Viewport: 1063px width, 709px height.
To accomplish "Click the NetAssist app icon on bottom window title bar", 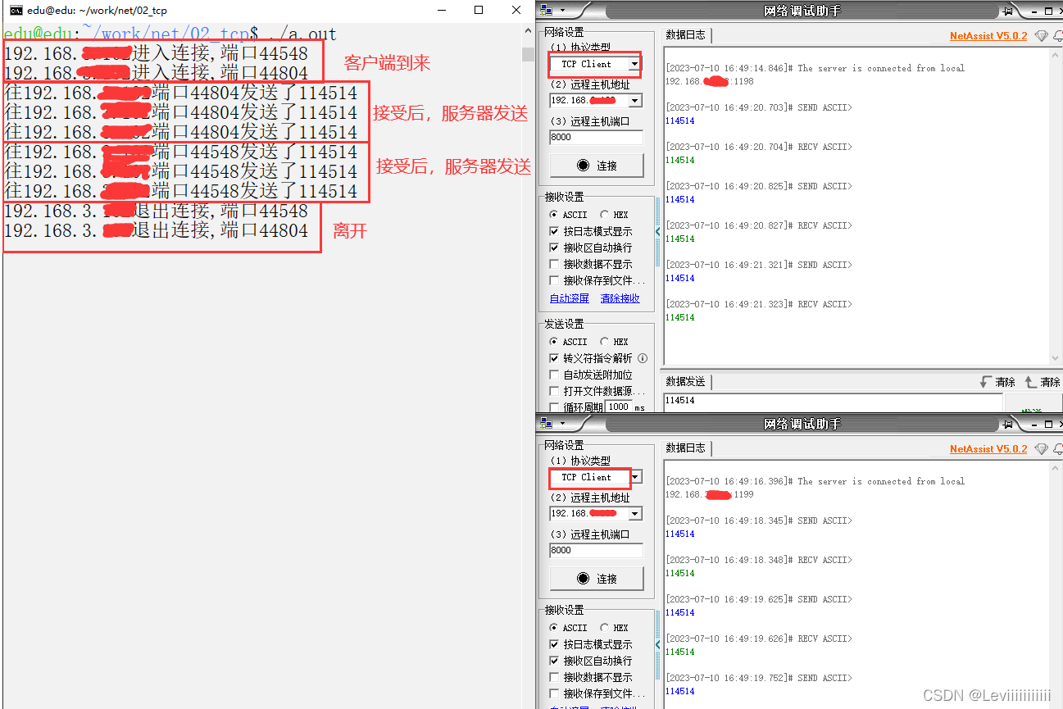I will coord(545,424).
